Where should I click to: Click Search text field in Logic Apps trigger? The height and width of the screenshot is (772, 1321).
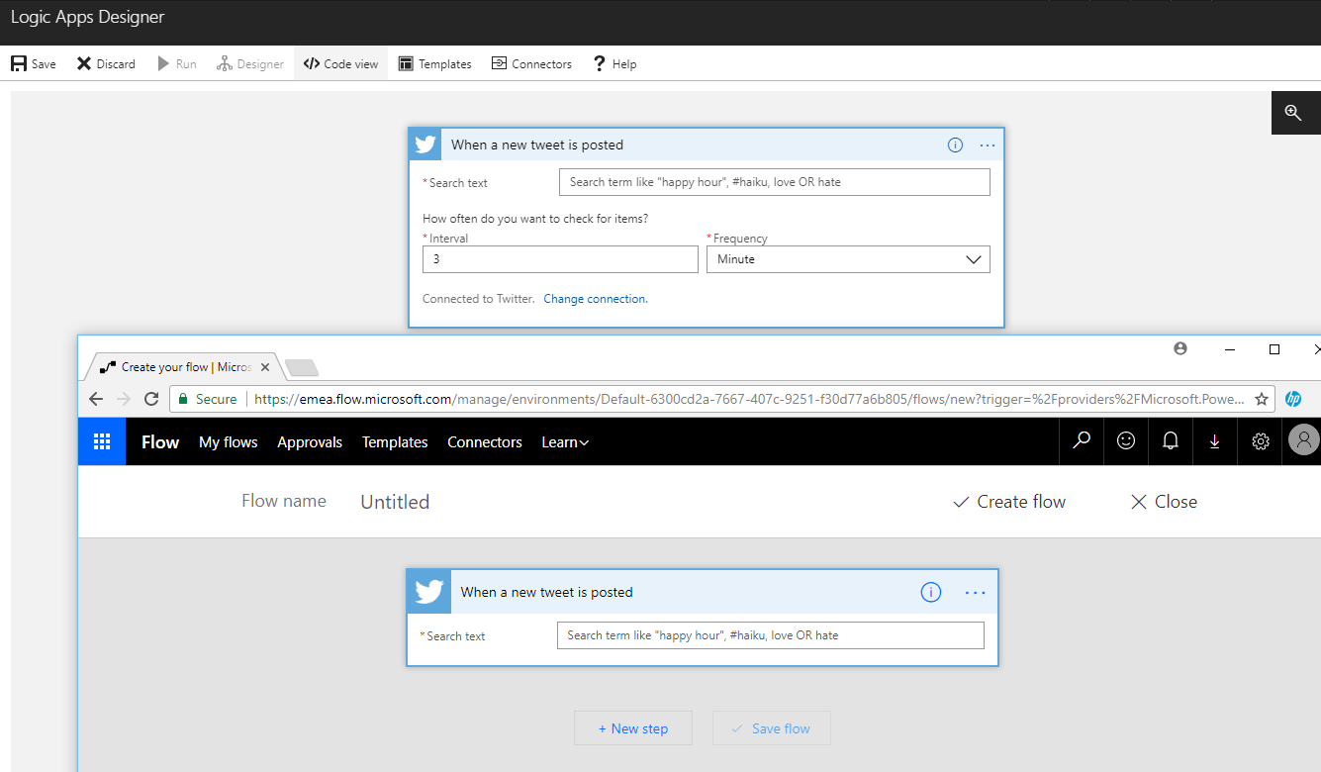pyautogui.click(x=774, y=182)
